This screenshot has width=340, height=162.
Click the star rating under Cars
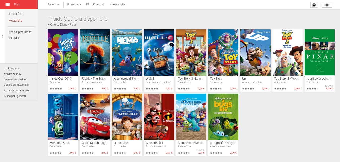(x=88, y=153)
